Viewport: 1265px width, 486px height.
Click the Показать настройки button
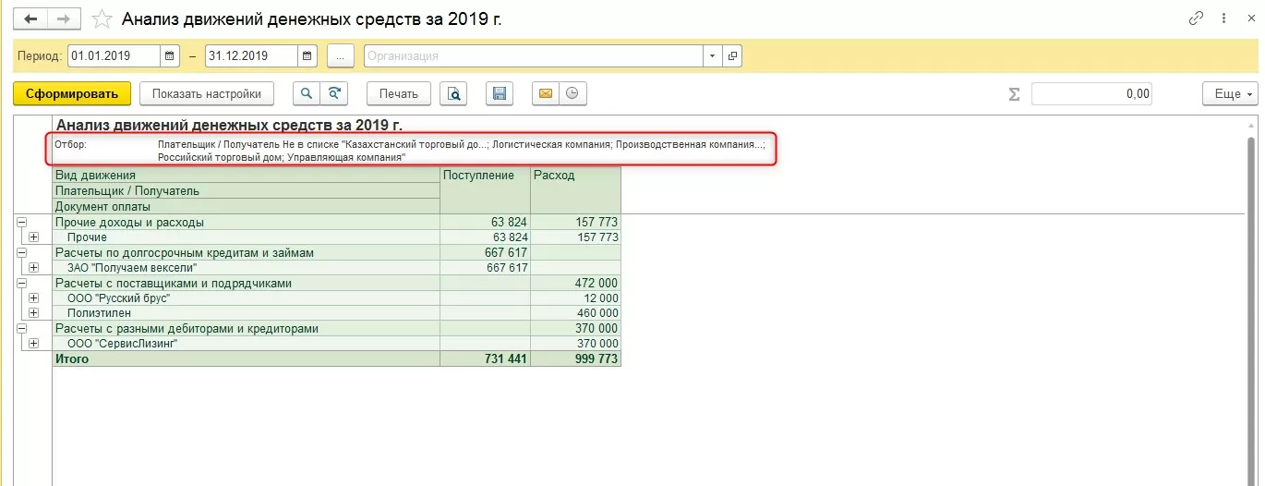tap(207, 93)
